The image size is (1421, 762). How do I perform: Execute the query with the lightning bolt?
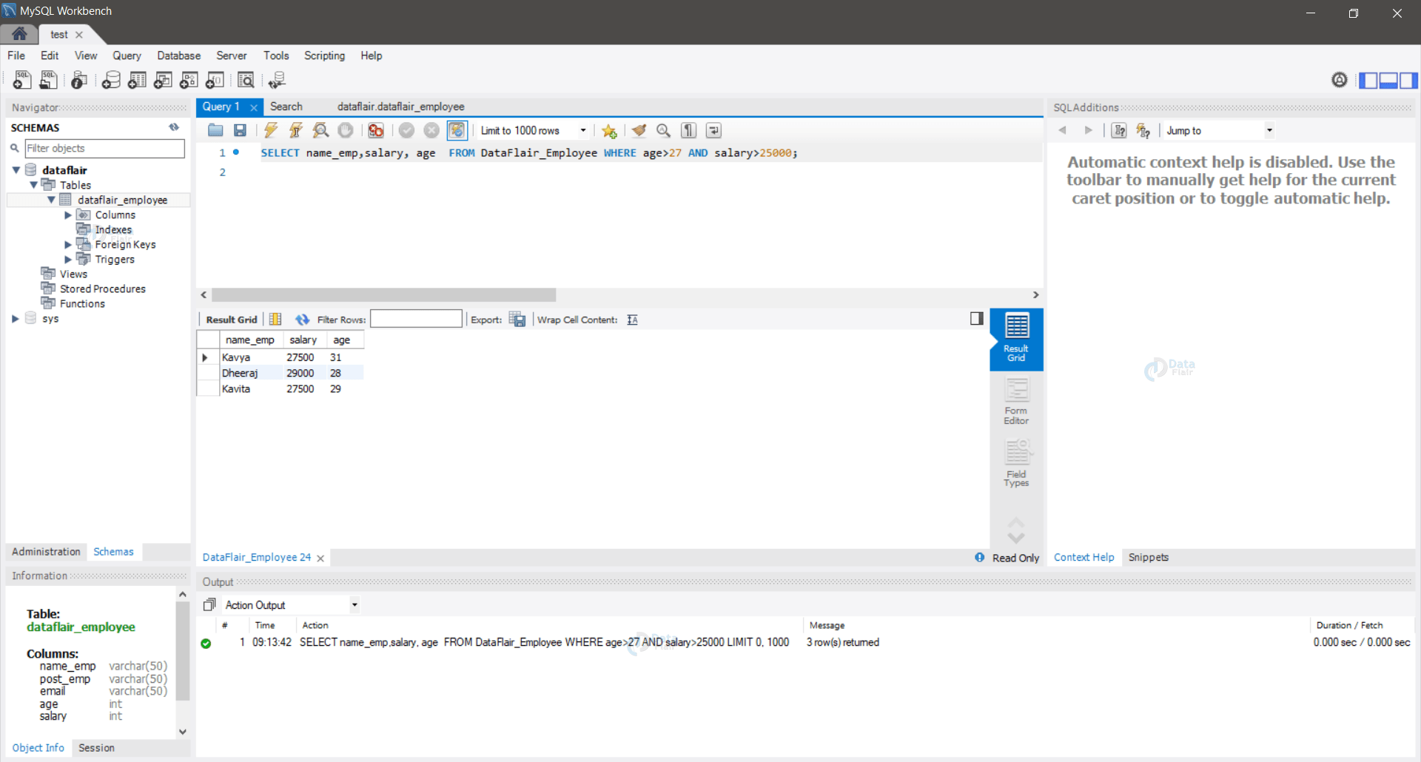[271, 130]
